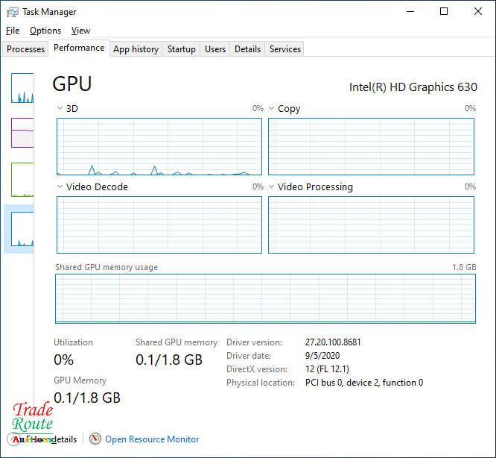Maximize the Task Manager window
The image size is (496, 458).
tap(444, 12)
